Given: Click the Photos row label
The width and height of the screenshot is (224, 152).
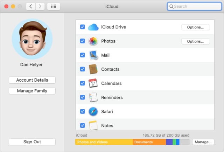Looking at the screenshot, I should point(108,41).
